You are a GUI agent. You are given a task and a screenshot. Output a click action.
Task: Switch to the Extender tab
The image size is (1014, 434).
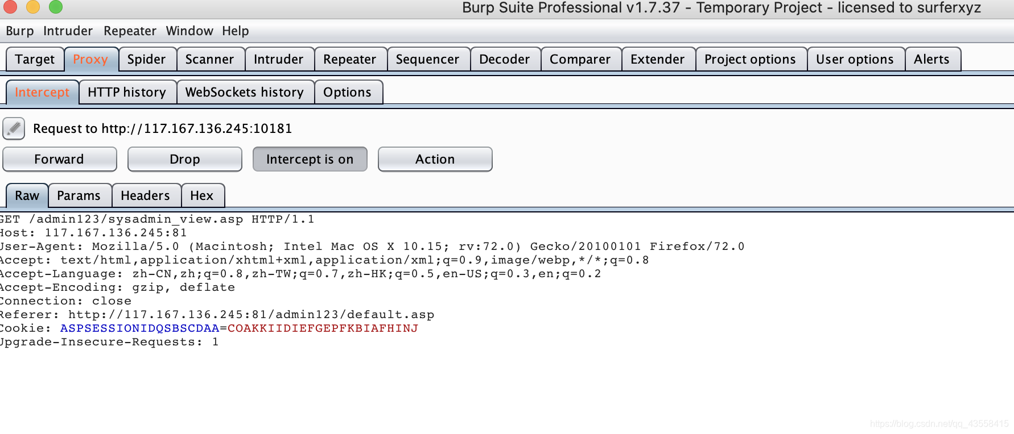pyautogui.click(x=658, y=59)
